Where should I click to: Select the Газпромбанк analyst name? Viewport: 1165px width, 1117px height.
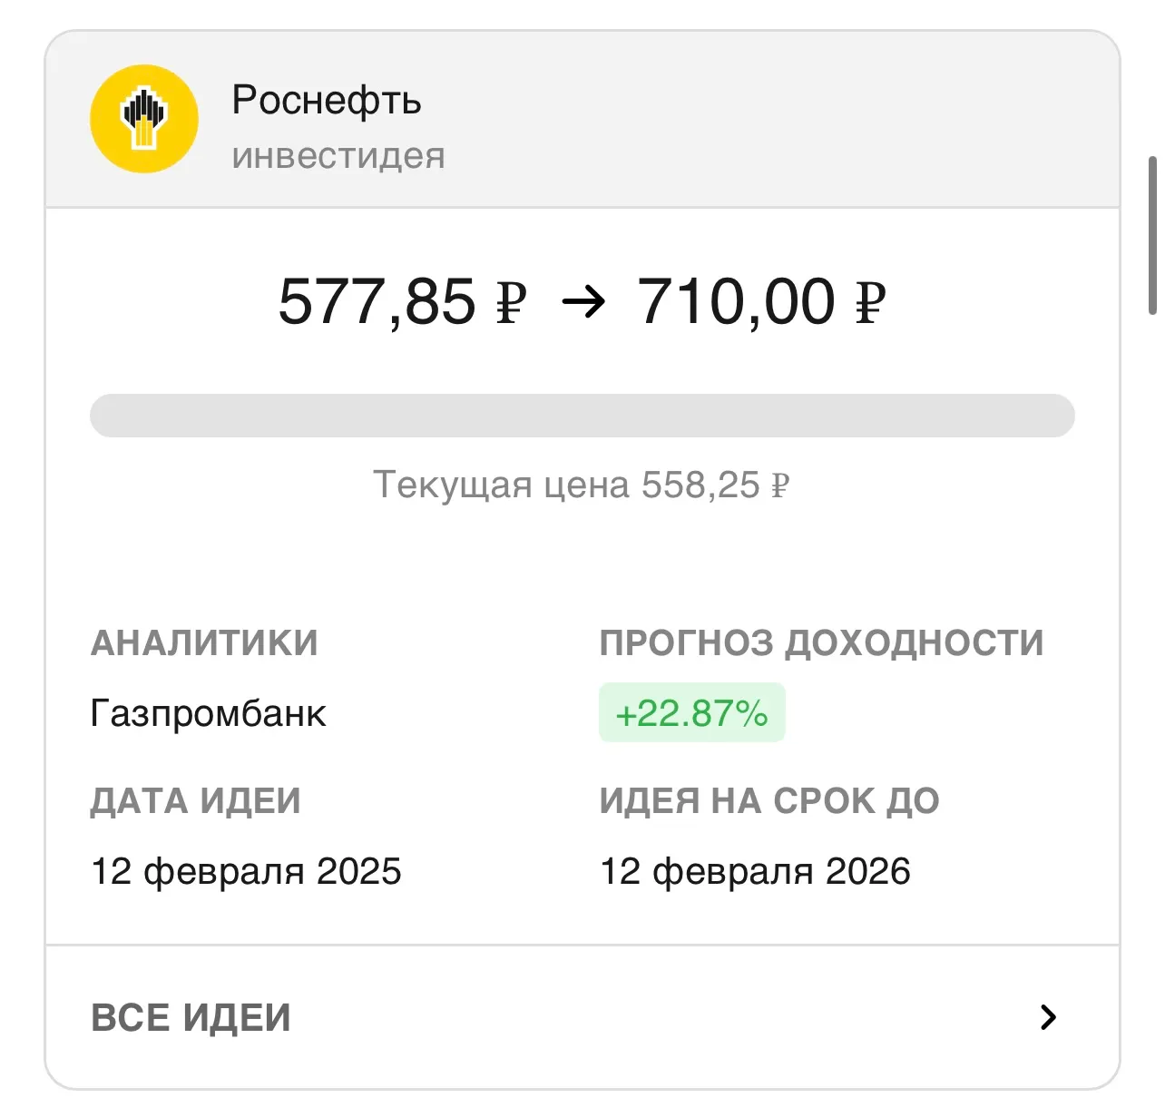coord(208,714)
